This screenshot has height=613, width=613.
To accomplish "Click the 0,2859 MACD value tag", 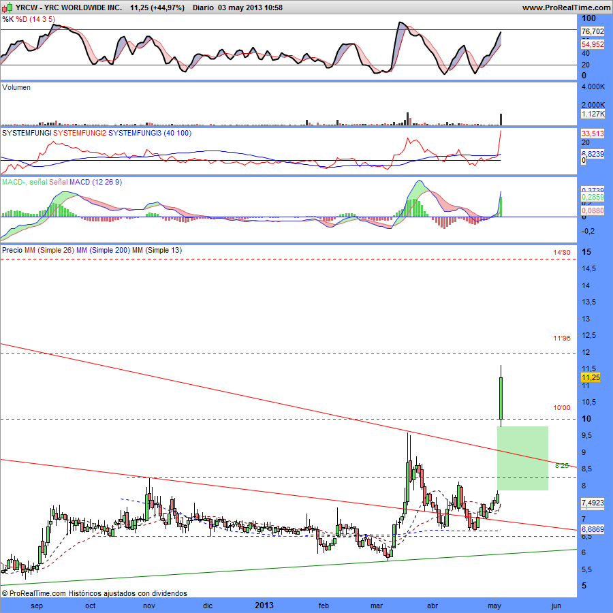I will (x=593, y=197).
